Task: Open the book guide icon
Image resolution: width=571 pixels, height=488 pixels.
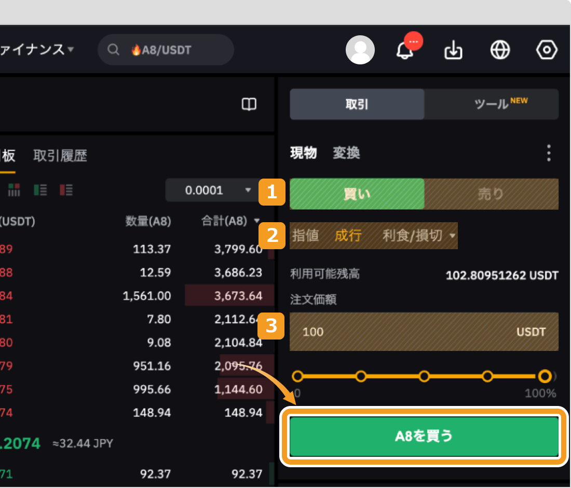Action: tap(249, 104)
